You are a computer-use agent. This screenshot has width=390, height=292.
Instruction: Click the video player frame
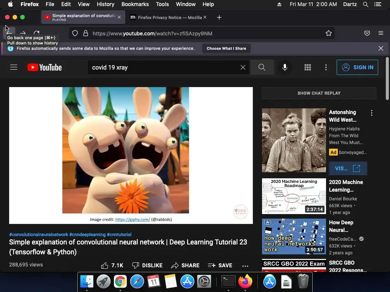tap(131, 156)
